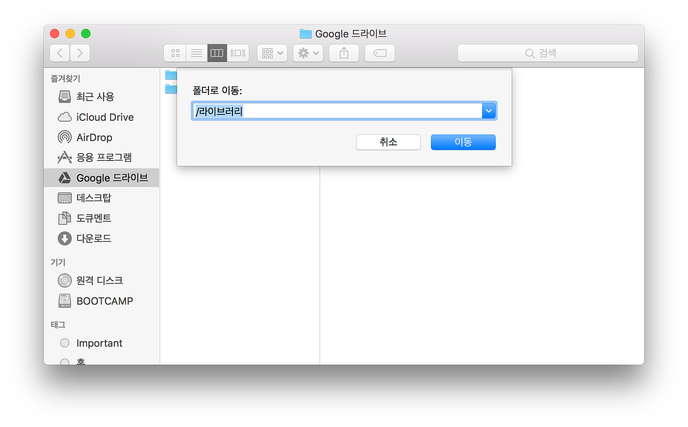Switch to Cover Flow view
Image resolution: width=688 pixels, height=427 pixels.
point(238,53)
